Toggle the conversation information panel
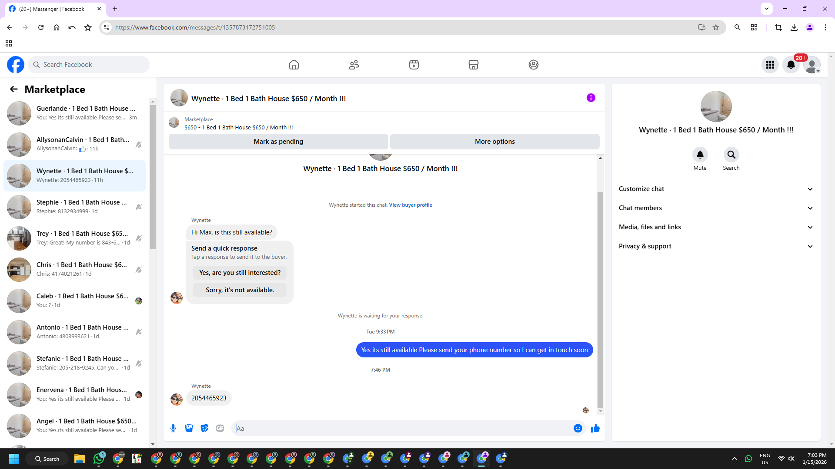Viewport: 835px width, 469px height. pos(591,98)
